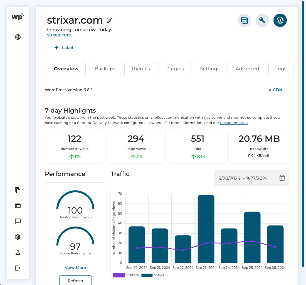Screen dimensions: 306x285
Task: Click the Sep 20, 2024 views bar
Action: pos(137,245)
